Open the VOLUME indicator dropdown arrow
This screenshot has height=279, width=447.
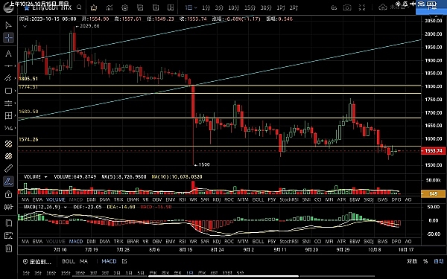point(45,177)
